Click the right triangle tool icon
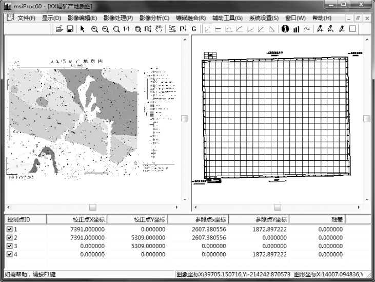Screen dimensions: 375x282 click(272, 29)
